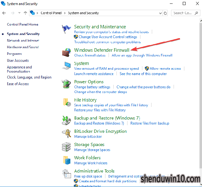The width and height of the screenshot is (202, 187).
Task: Click Control Panel in the address breadcrumb
Action: 51,13
